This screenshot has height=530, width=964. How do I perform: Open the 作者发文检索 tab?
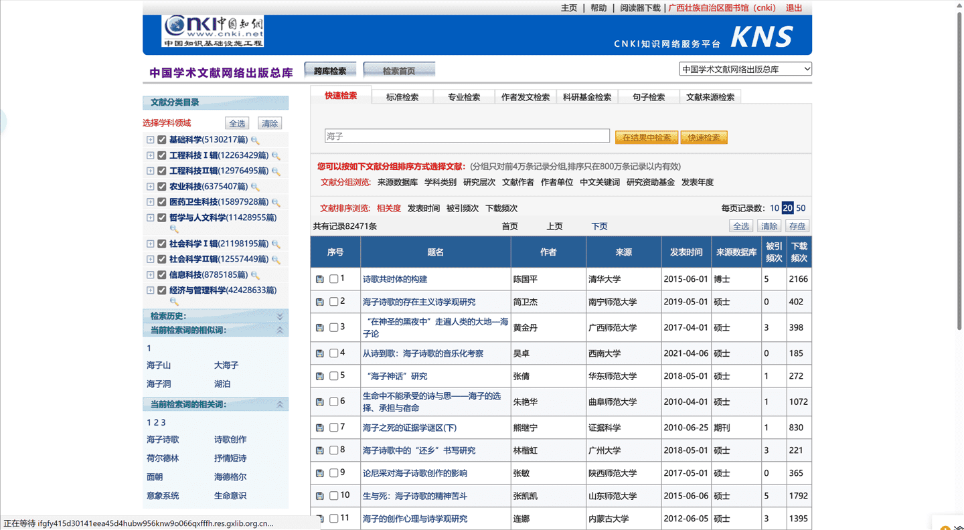click(526, 97)
